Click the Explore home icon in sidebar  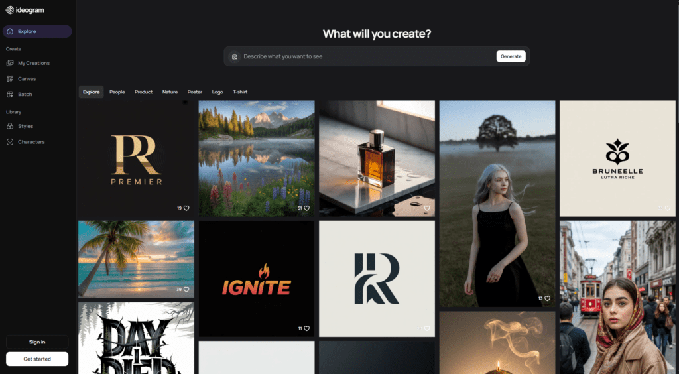pos(10,32)
